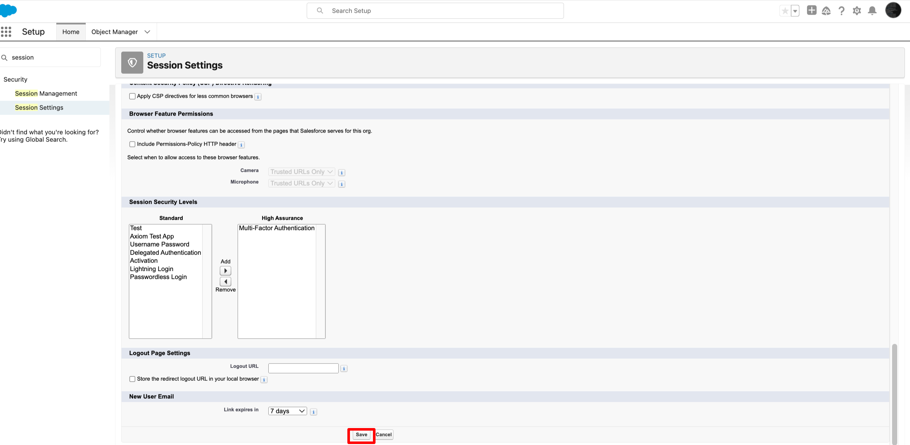This screenshot has width=910, height=445.
Task: Open the Link expires in dropdown
Action: (287, 411)
